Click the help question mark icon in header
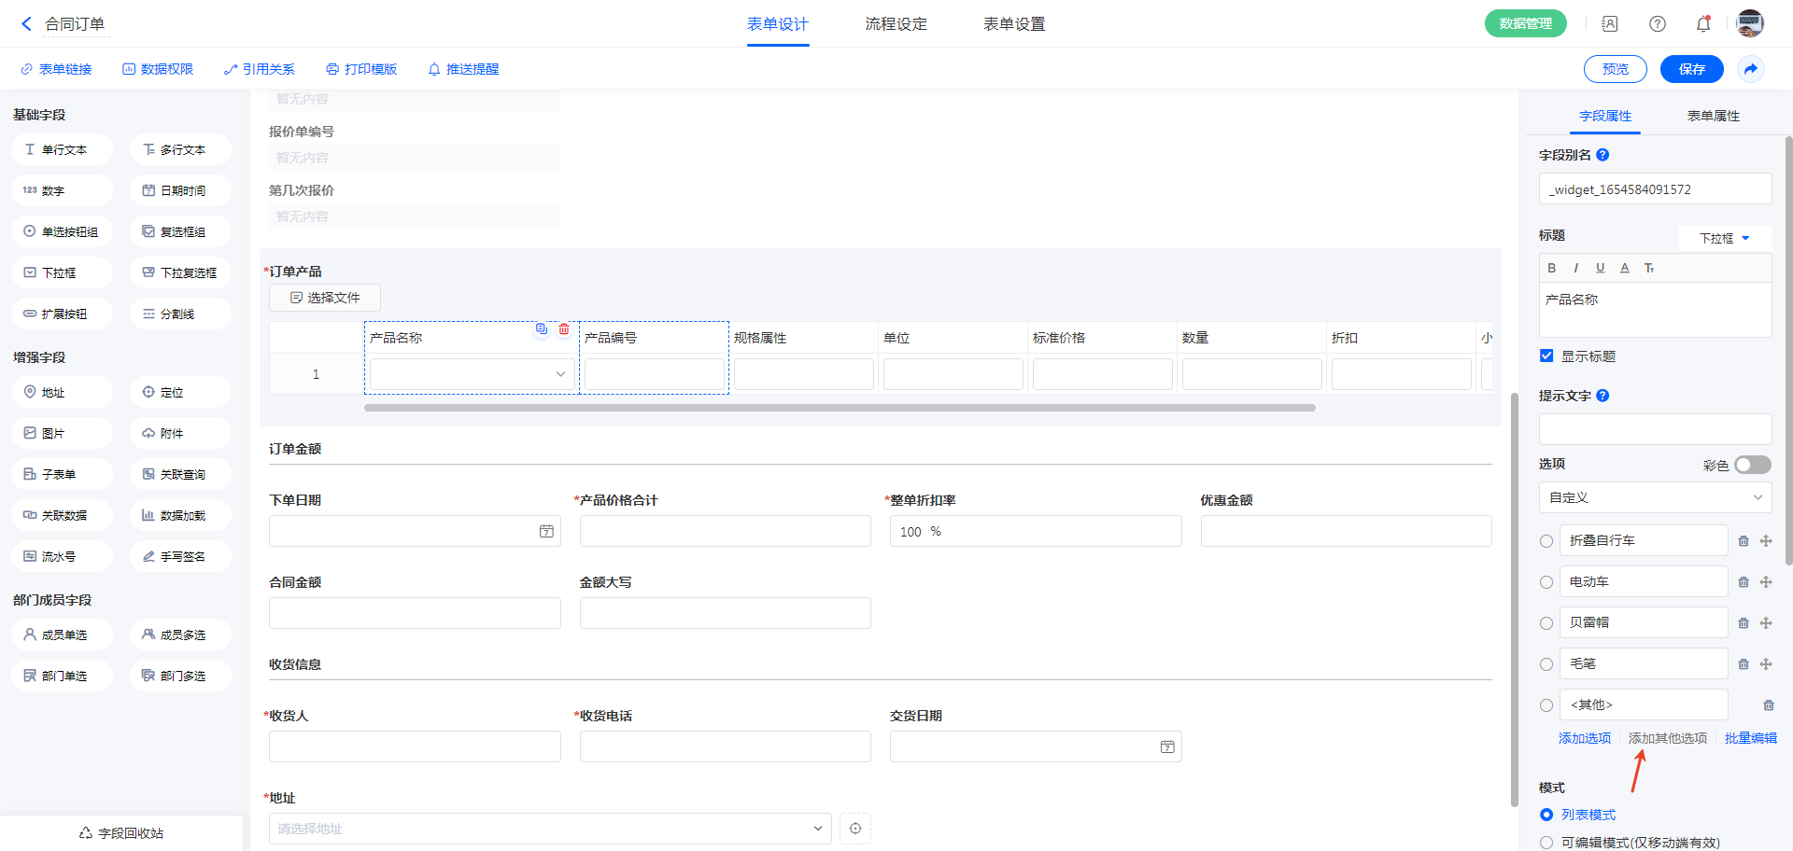Screen dimensions: 1793x851 [x=1658, y=24]
